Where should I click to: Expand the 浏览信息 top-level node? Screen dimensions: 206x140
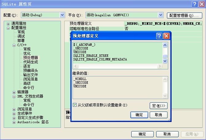pos(14,109)
